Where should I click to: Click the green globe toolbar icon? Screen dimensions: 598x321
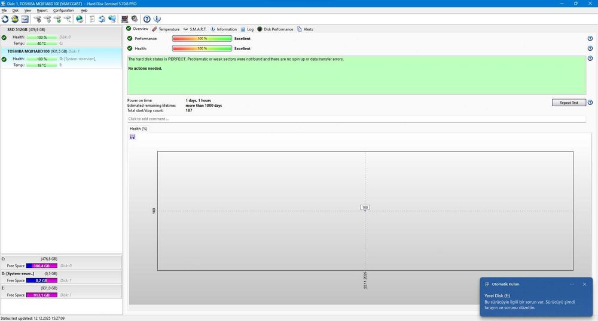(80, 19)
